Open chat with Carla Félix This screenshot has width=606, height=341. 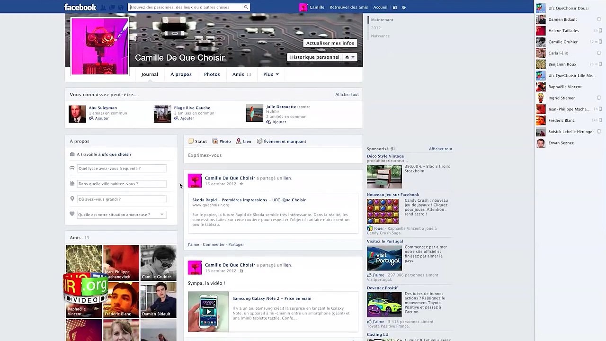coord(570,53)
